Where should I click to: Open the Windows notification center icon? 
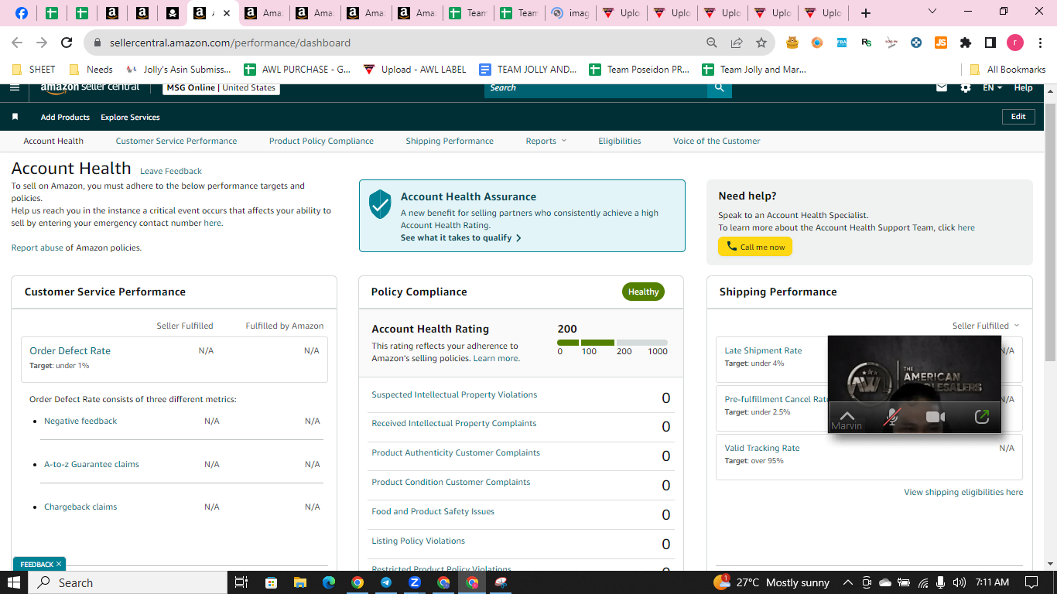(1031, 582)
